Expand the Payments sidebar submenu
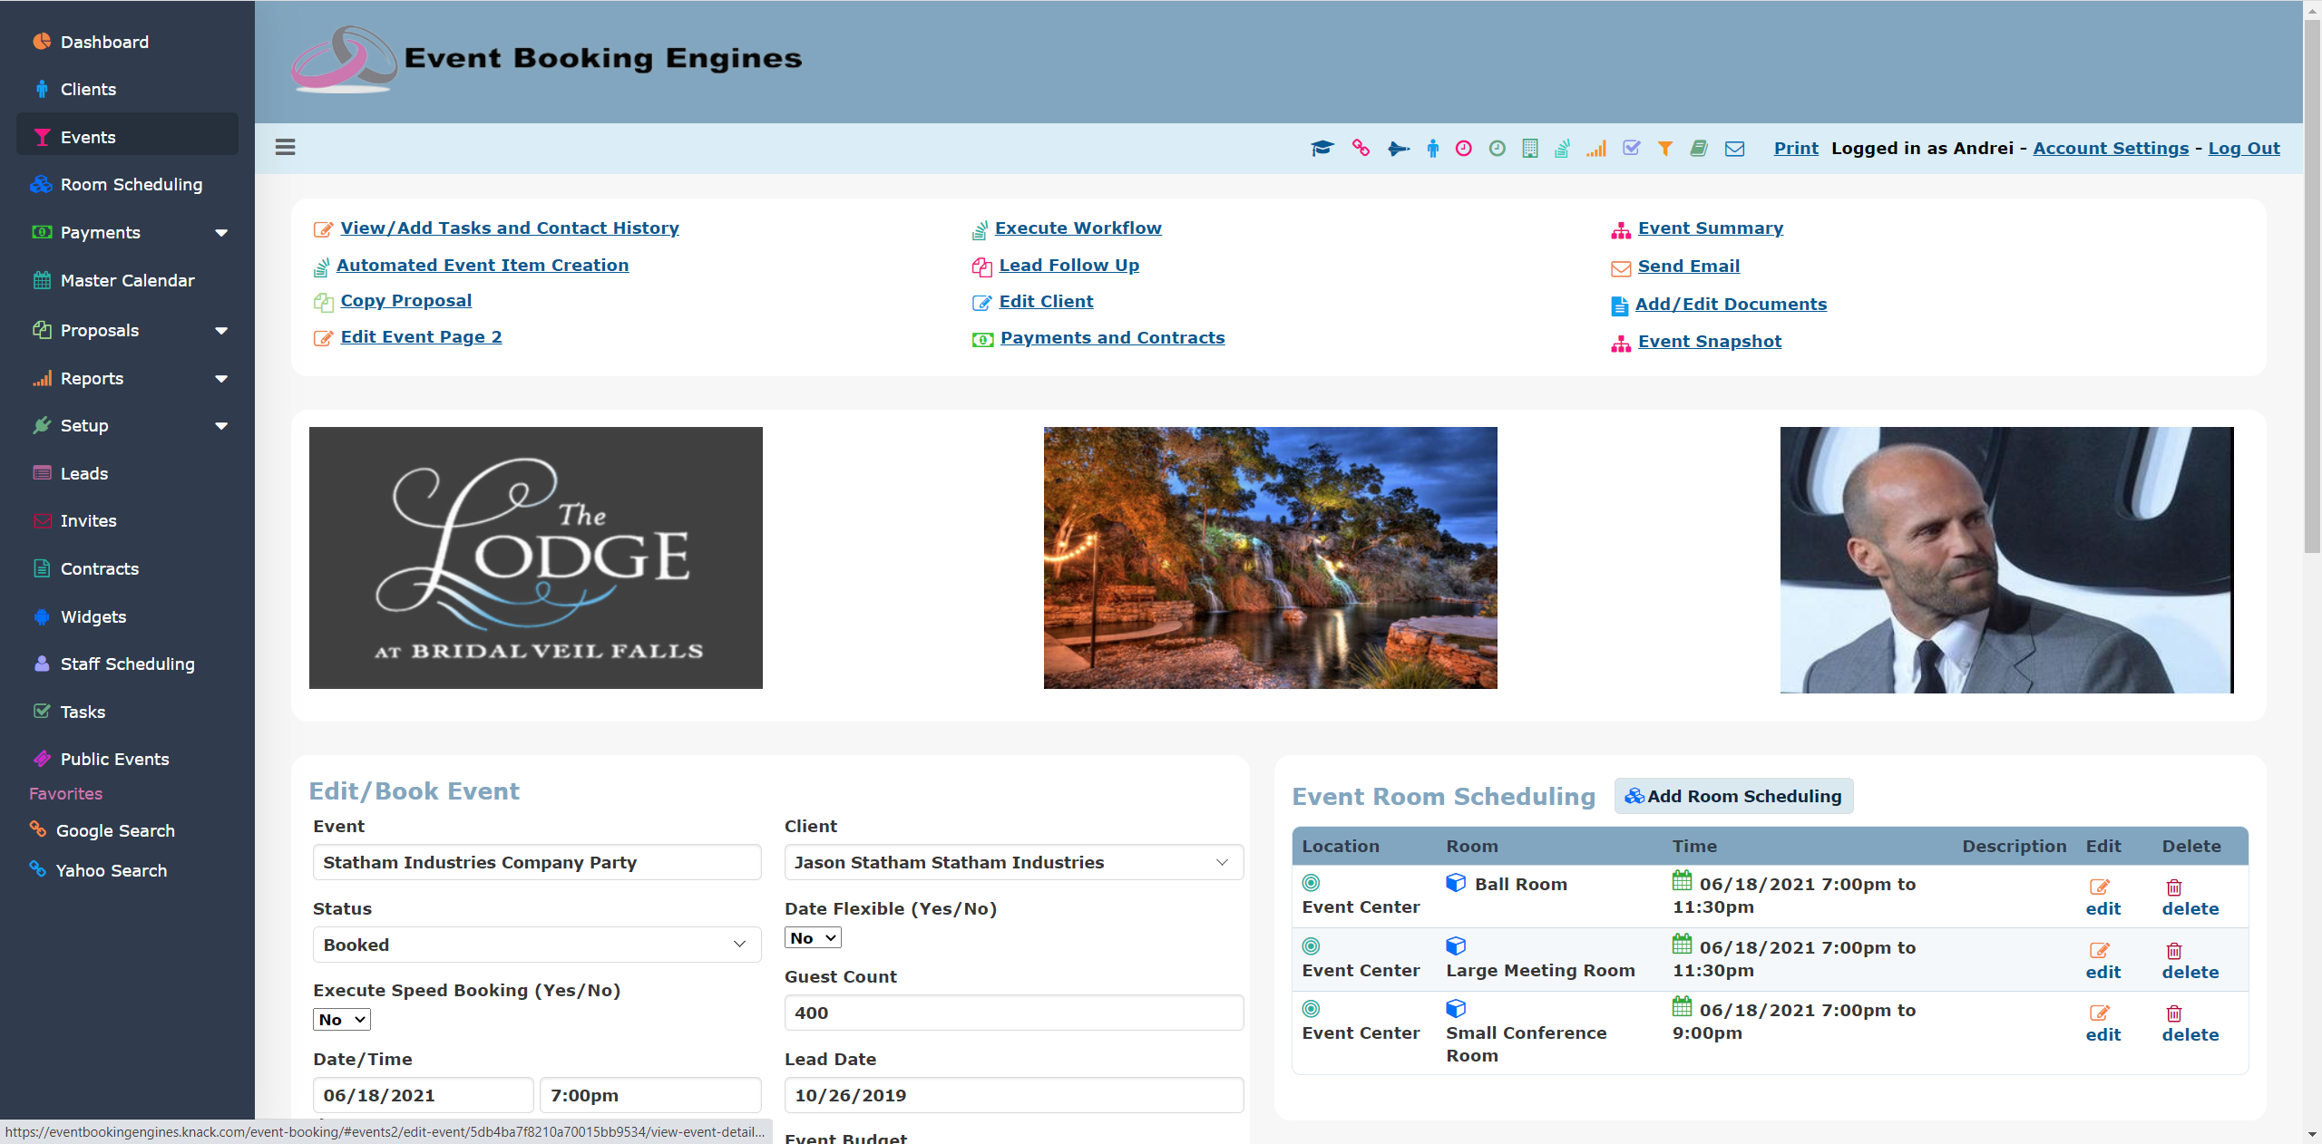The width and height of the screenshot is (2322, 1144). tap(220, 233)
